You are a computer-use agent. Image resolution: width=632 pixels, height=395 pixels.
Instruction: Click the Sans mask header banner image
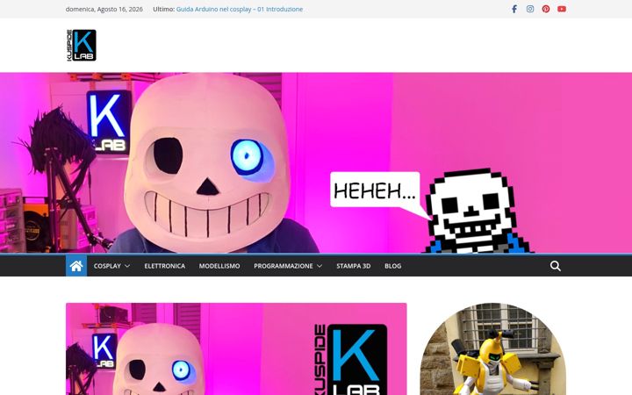[316, 163]
